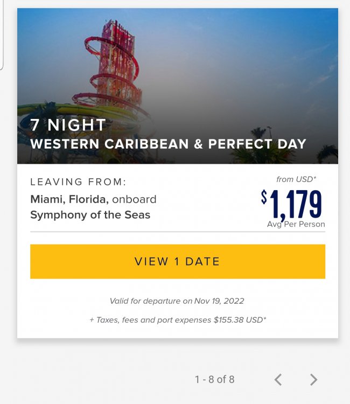Viewport: 350px width, 404px height.
Task: Open the Western Caribbean cruise photo
Action: pos(178,86)
